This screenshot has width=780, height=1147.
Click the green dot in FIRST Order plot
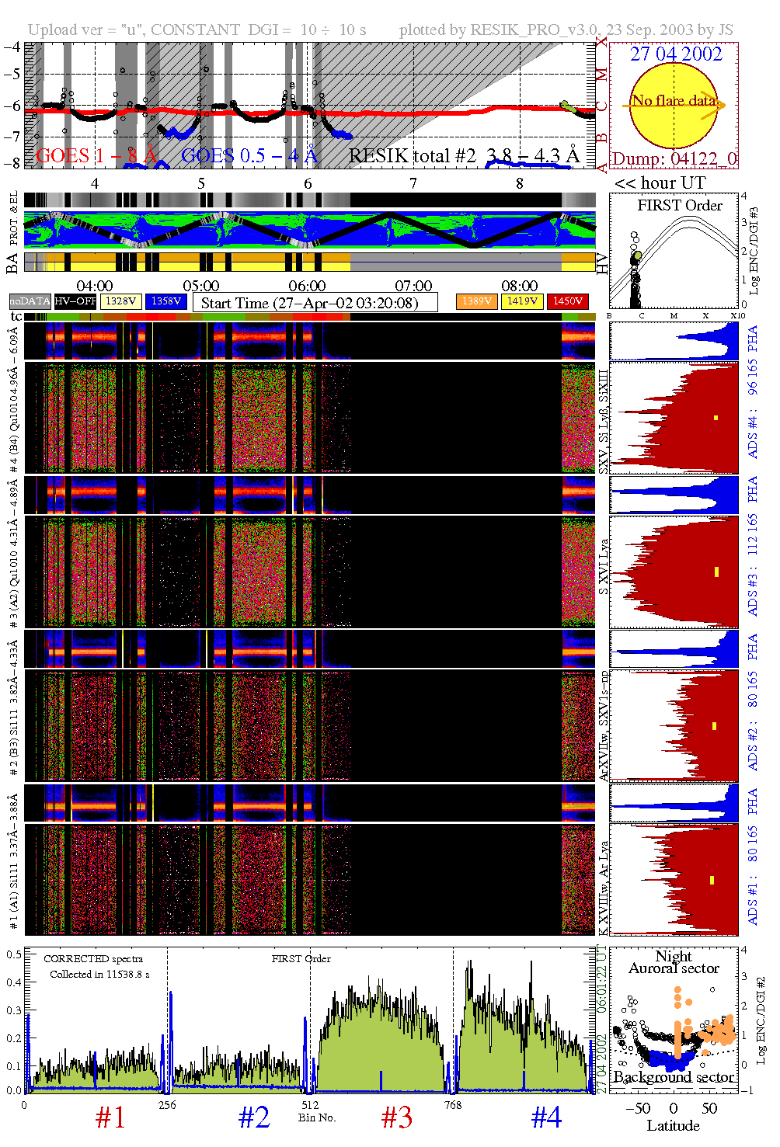[x=638, y=255]
